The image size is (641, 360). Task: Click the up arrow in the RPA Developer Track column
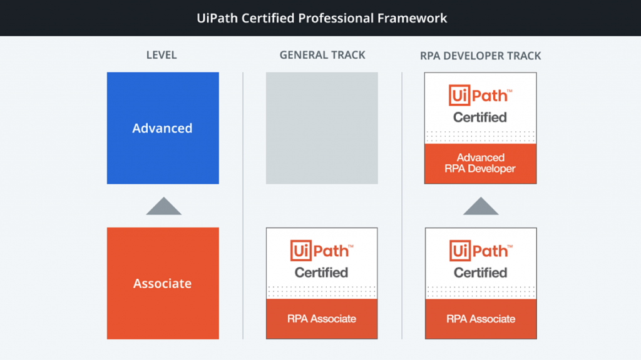tap(481, 206)
